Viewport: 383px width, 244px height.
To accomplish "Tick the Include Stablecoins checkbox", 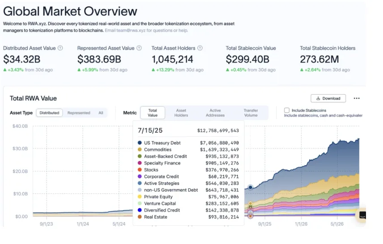I will click(x=287, y=110).
